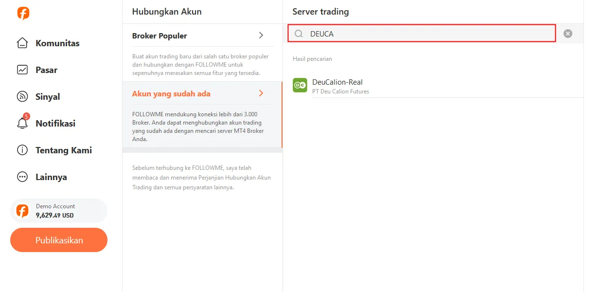Click the Komunitas home icon
The image size is (600, 292).
22,43
